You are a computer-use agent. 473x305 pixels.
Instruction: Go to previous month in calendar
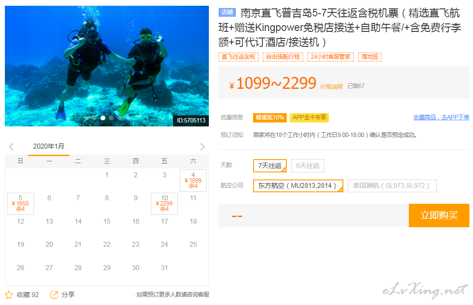(11, 147)
